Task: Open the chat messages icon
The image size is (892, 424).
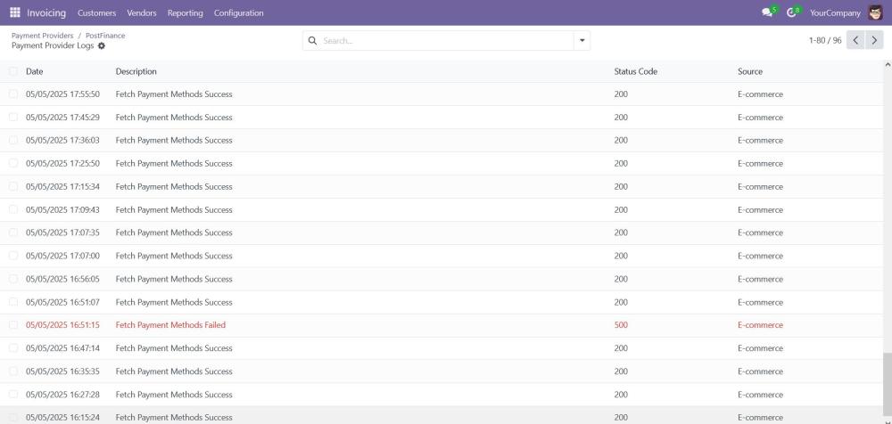Action: (x=767, y=12)
